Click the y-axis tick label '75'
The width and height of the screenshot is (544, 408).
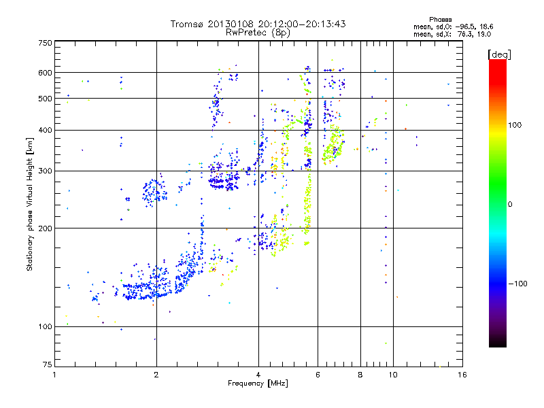48,364
